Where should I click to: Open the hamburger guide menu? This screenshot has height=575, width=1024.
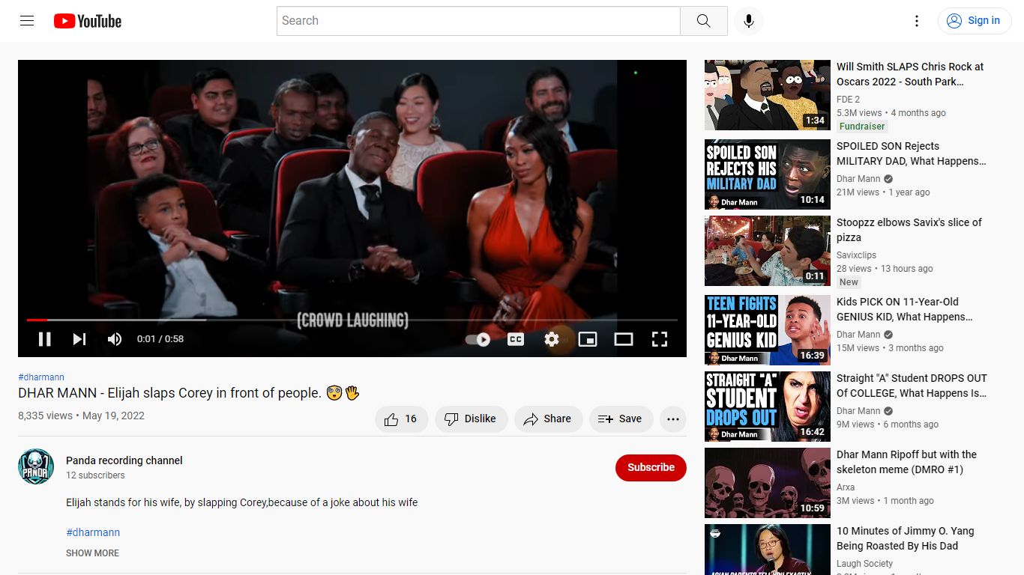pyautogui.click(x=27, y=21)
